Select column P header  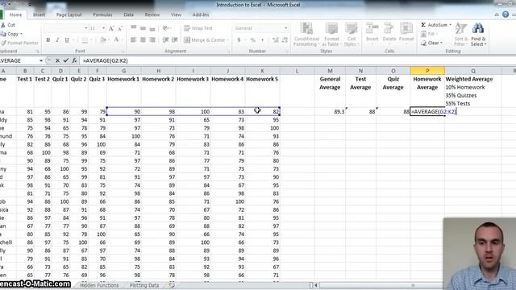427,71
